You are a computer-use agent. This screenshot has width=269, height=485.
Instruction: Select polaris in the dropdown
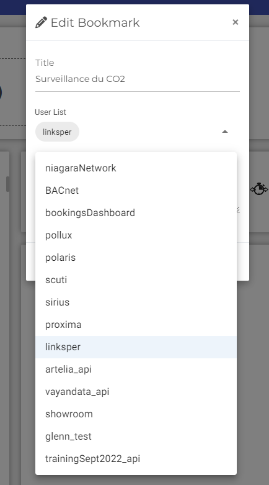pos(136,257)
